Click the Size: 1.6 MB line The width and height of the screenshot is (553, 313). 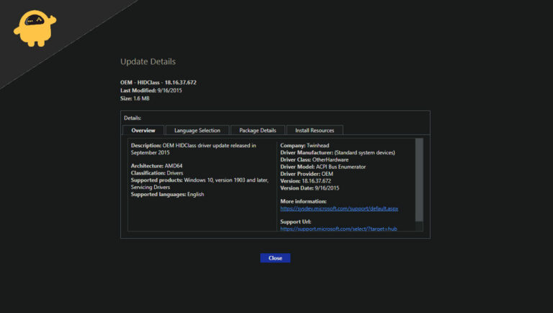pos(135,98)
